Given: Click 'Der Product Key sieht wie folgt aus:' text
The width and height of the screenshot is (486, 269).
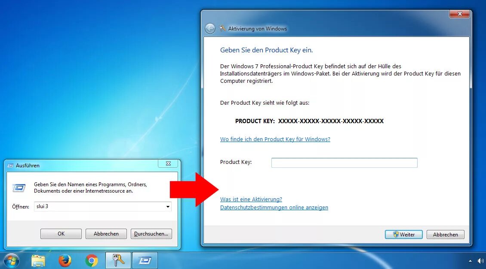Looking at the screenshot, I should coord(265,103).
